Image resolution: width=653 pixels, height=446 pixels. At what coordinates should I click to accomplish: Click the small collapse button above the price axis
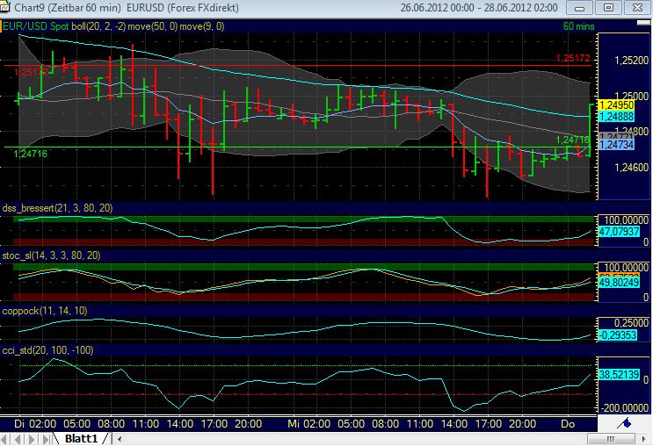(643, 23)
